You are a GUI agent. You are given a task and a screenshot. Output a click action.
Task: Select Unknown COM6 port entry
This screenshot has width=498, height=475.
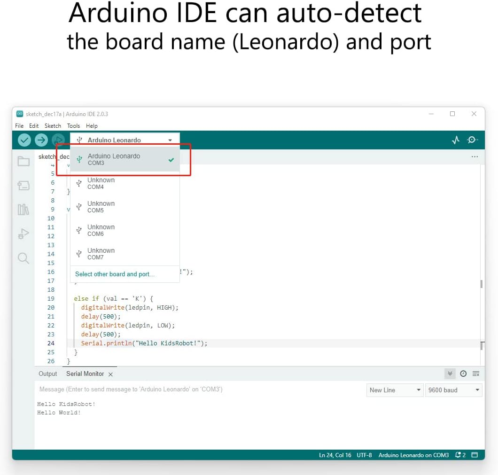(125, 230)
